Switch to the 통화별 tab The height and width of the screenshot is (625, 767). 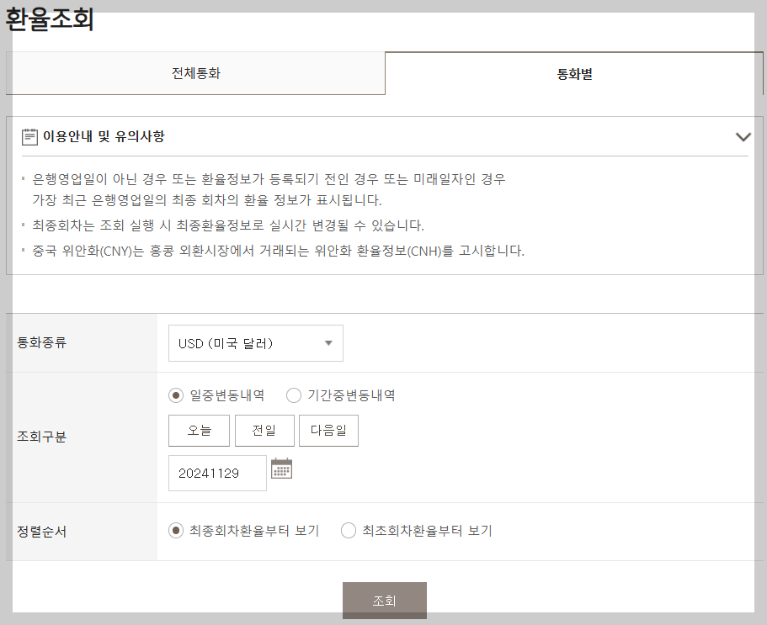click(x=575, y=73)
